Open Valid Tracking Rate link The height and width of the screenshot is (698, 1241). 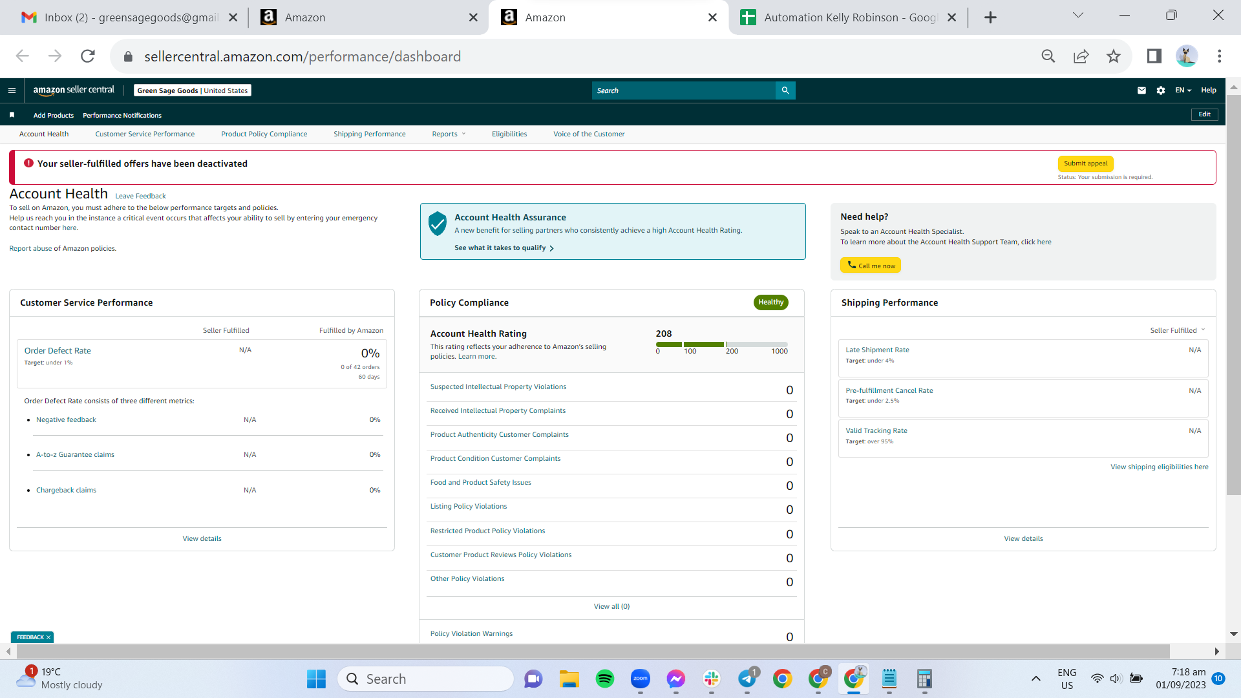876,431
